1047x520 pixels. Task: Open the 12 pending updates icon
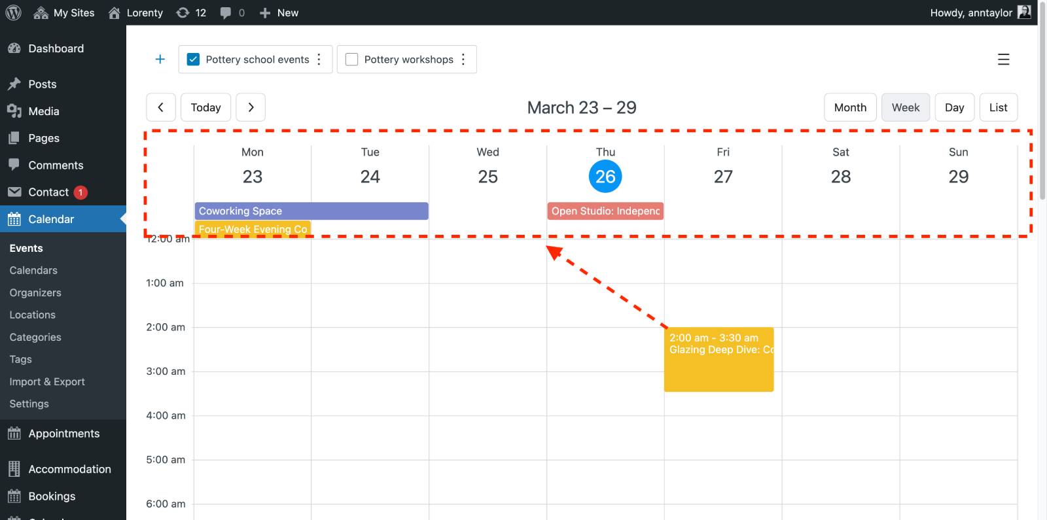pos(191,12)
